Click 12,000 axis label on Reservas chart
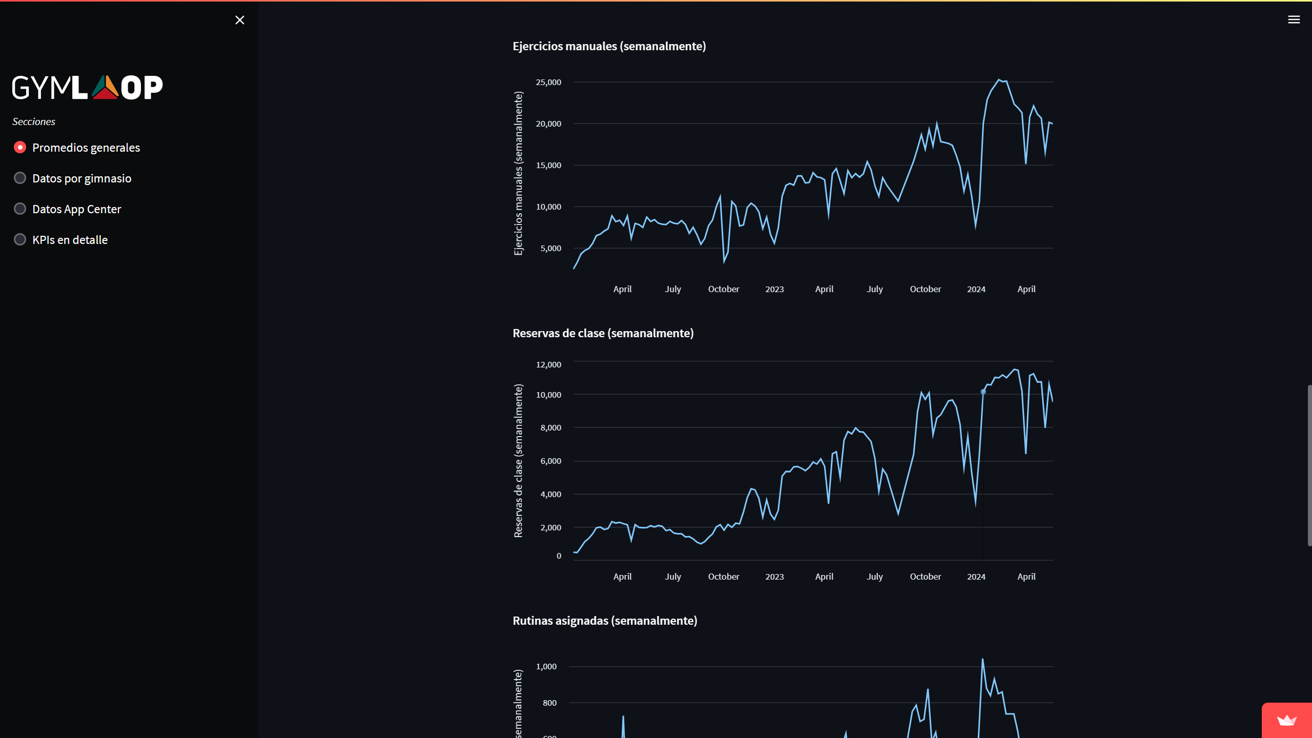 click(x=548, y=364)
